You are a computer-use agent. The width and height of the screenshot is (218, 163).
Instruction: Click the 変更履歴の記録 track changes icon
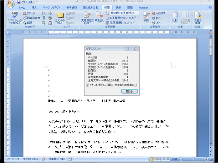tap(87, 15)
